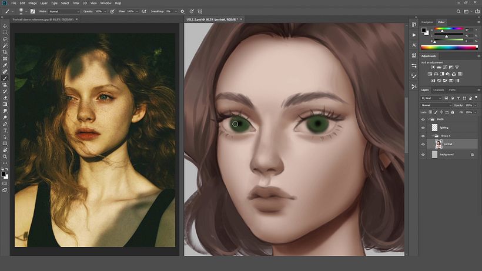Select the Path Selection tool

(x=5, y=137)
